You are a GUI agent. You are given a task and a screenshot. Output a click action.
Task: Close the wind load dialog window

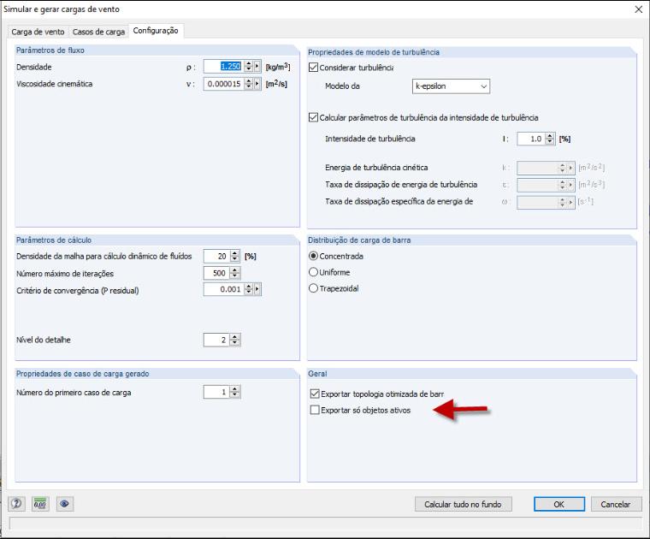[x=639, y=9]
